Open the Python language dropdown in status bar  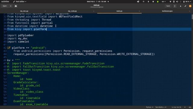150,107
